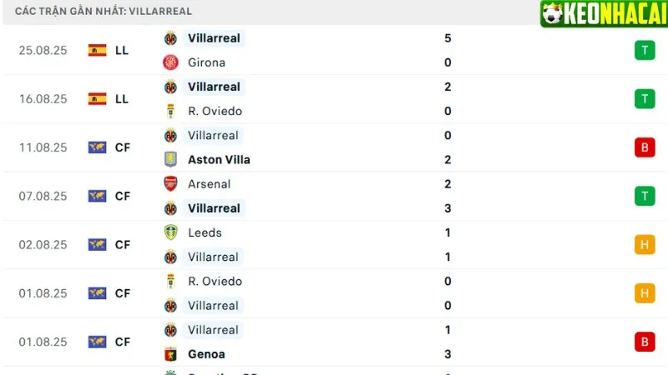Click the green T badge for Girona match
Image resolution: width=668 pixels, height=375 pixels.
click(x=644, y=50)
